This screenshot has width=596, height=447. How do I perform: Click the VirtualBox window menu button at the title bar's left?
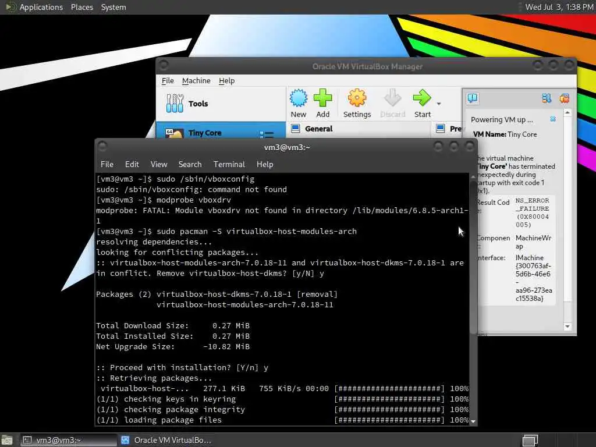pyautogui.click(x=164, y=65)
